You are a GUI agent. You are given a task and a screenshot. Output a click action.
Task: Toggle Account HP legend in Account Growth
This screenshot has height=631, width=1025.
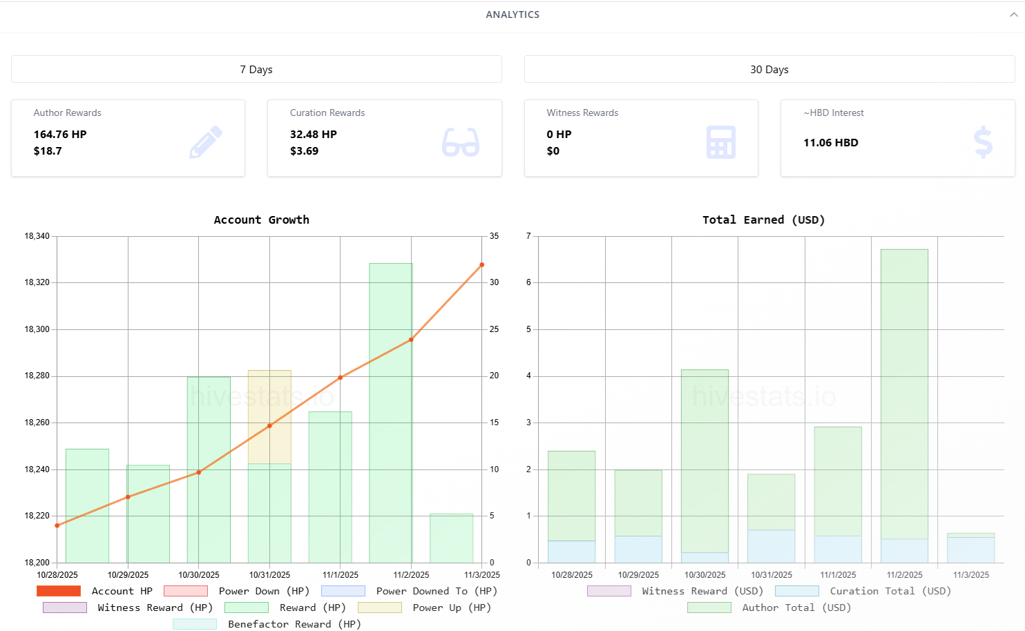[95, 591]
